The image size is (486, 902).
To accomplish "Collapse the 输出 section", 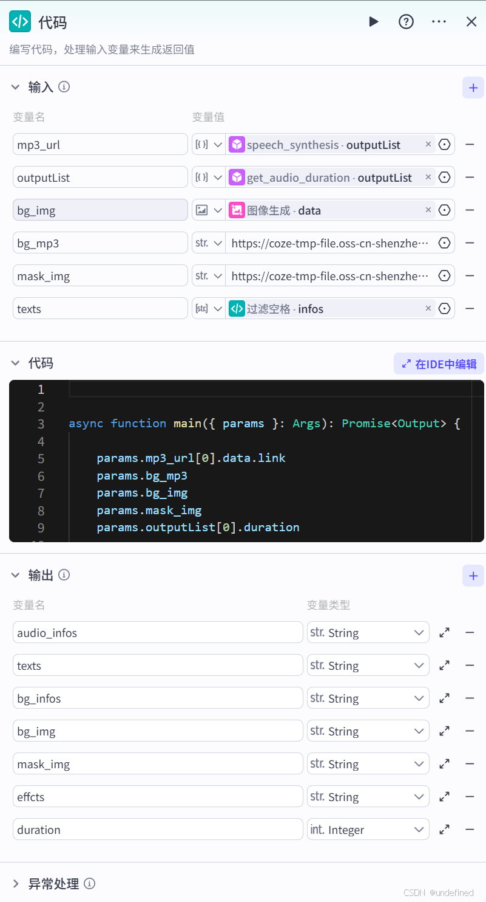I will (x=16, y=574).
